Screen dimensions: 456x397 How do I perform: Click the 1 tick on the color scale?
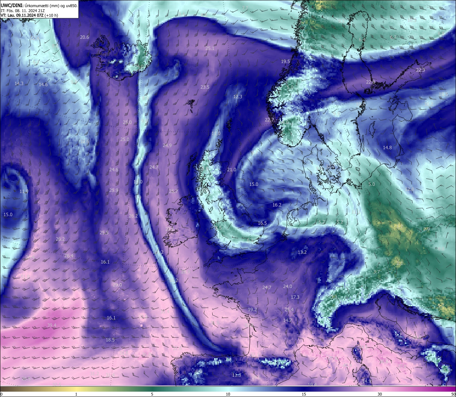click(76, 394)
